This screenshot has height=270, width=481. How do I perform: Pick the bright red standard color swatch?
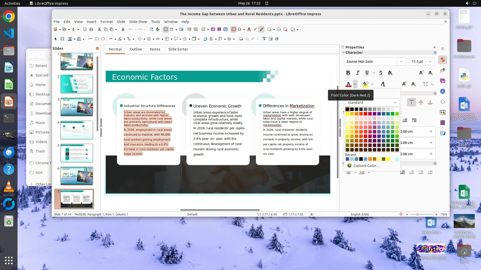click(366, 114)
